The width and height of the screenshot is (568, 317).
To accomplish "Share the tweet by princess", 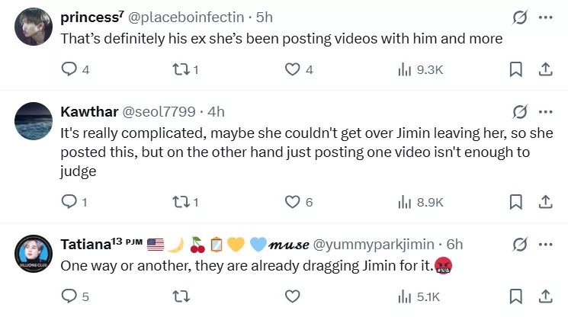I will (545, 70).
